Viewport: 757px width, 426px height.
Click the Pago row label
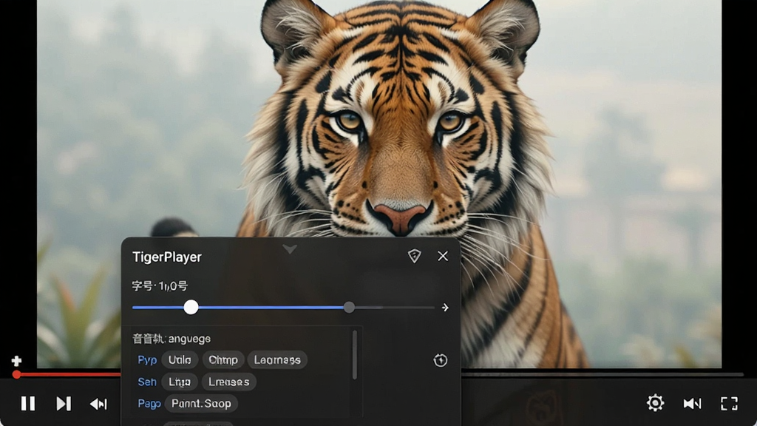pyautogui.click(x=149, y=404)
